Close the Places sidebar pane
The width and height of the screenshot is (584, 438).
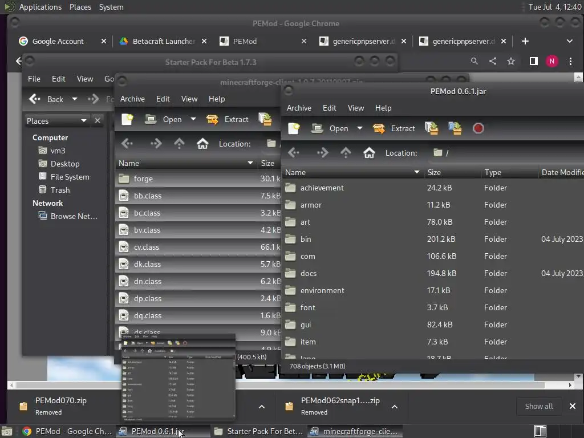tap(98, 121)
